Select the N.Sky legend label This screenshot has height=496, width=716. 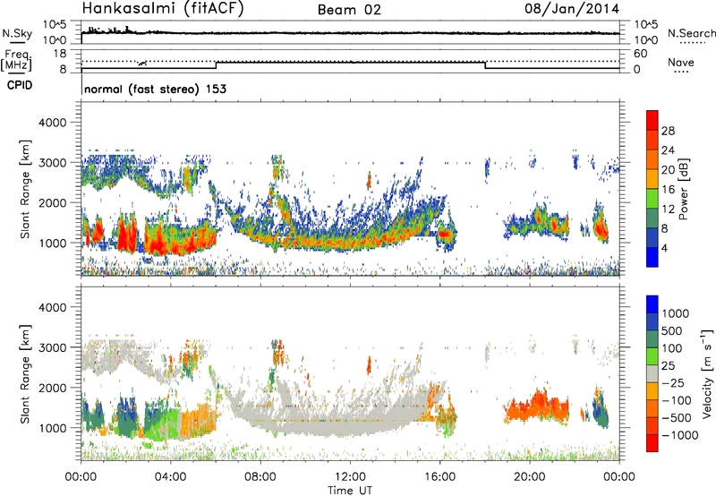(x=17, y=33)
